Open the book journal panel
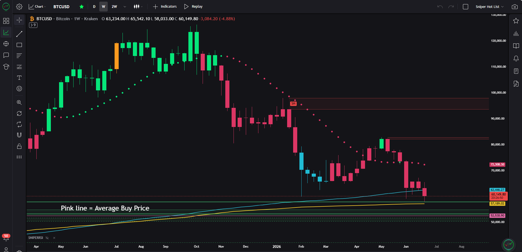Viewport: 522px width, 252px height. 515,46
